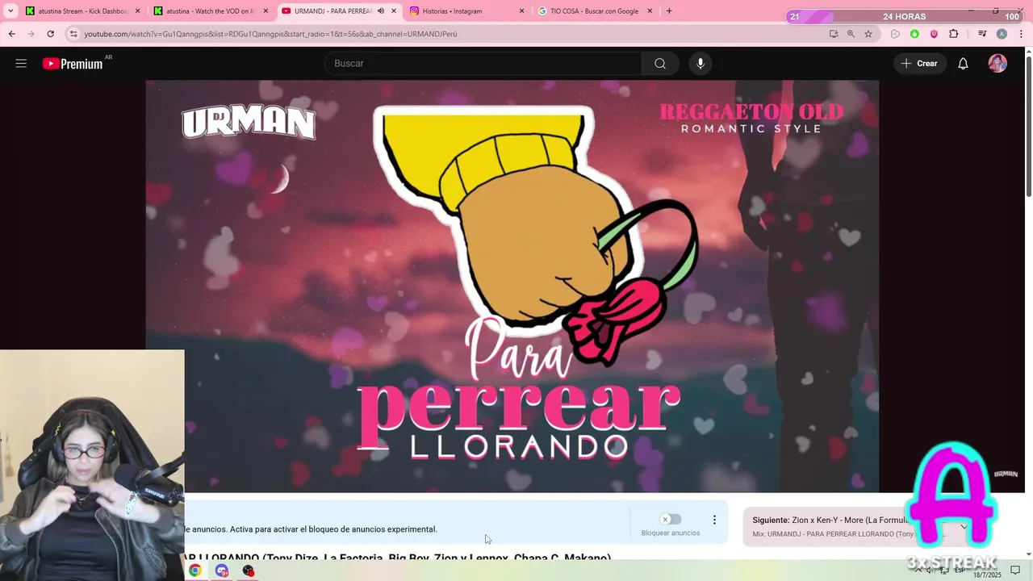The image size is (1033, 581).
Task: Open the zoom magnifier icon in address bar
Action: pos(851,34)
